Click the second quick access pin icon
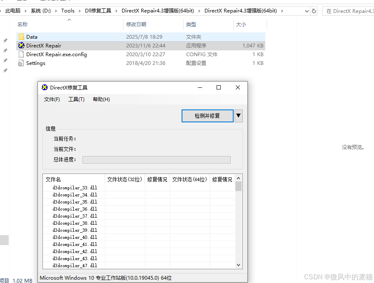 tap(5, 50)
